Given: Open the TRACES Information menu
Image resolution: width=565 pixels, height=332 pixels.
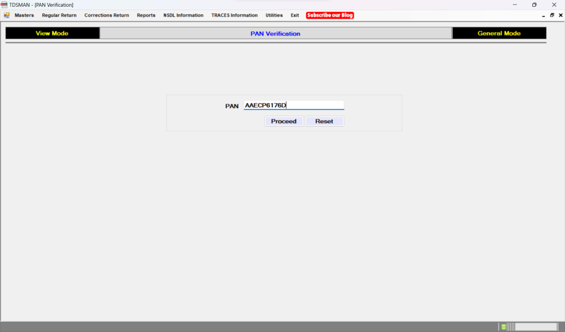Looking at the screenshot, I should coord(234,15).
